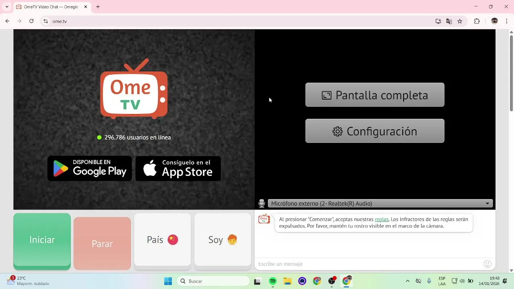Open the tab search chevron
Image resolution: width=514 pixels, height=289 pixels.
[x=6, y=7]
